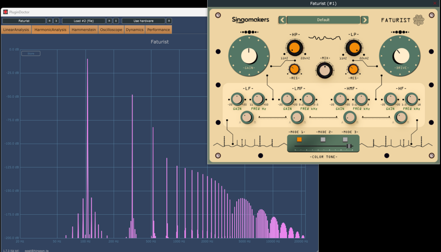
Task: Click the large Drive knob
Action: [400, 55]
